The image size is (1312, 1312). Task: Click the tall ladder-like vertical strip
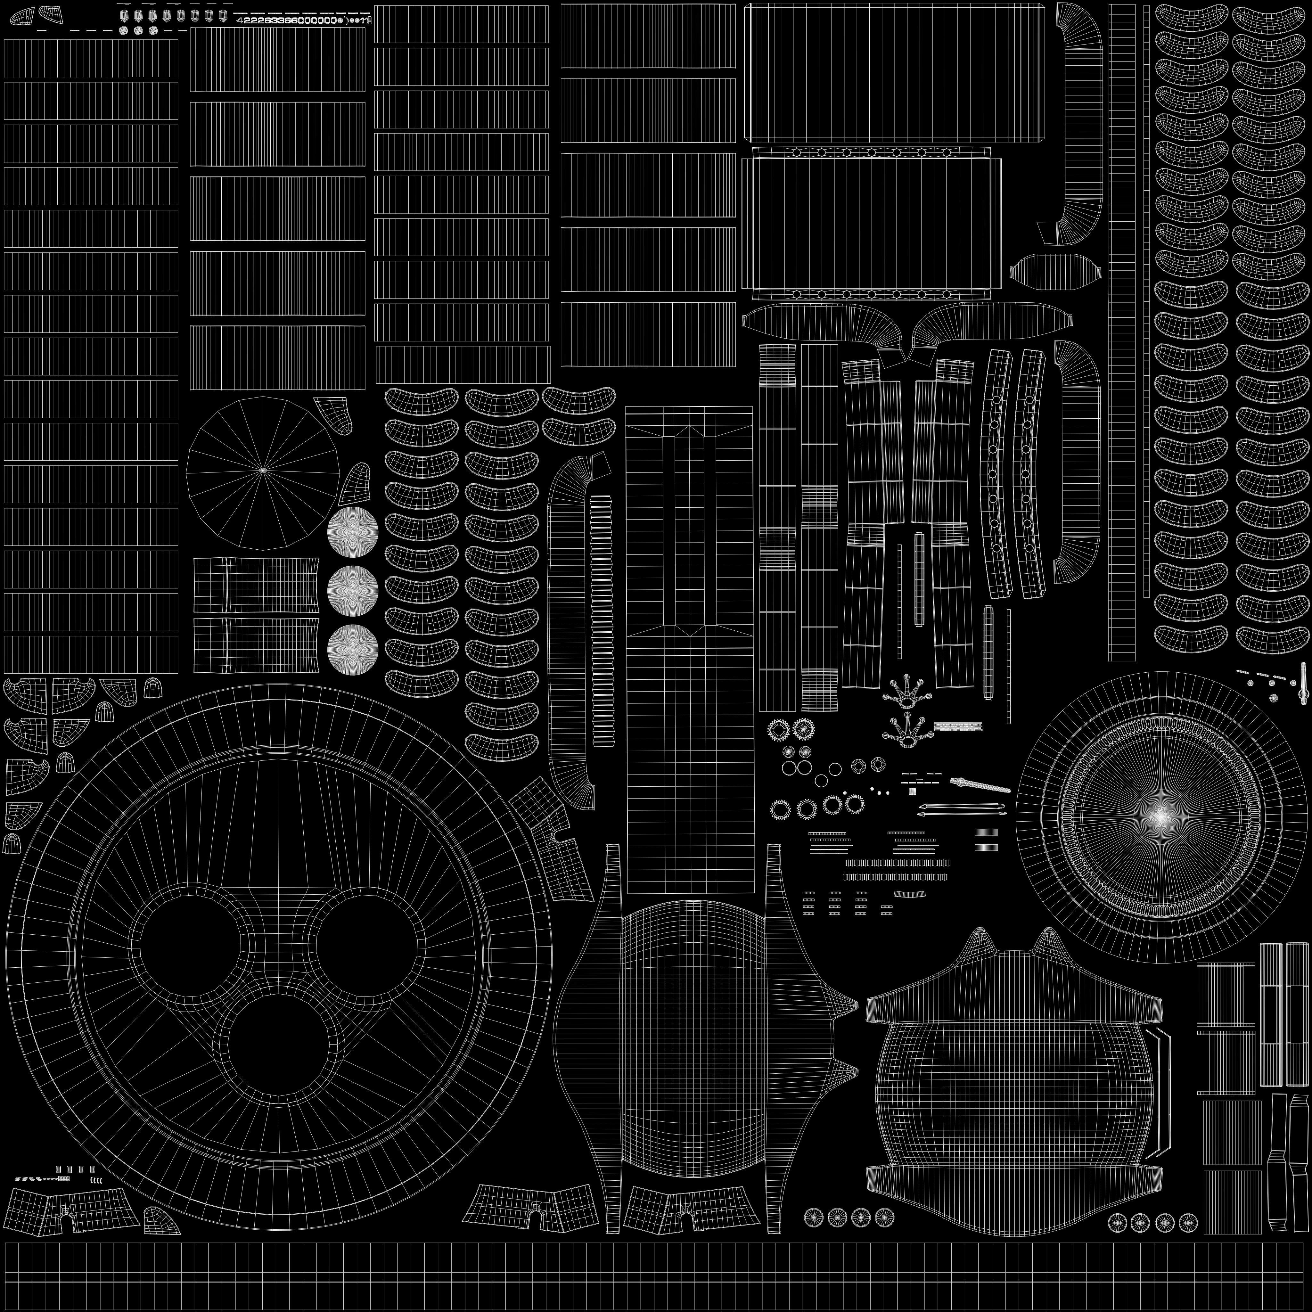[x=1121, y=333]
